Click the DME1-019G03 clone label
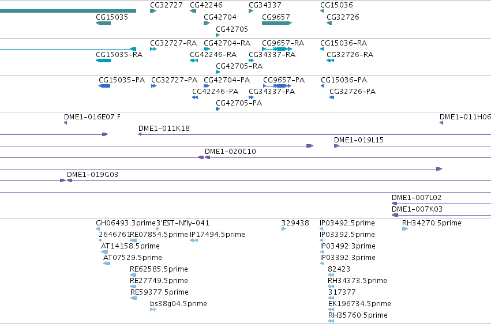Viewport: 491px width, 324px height. pos(93,175)
